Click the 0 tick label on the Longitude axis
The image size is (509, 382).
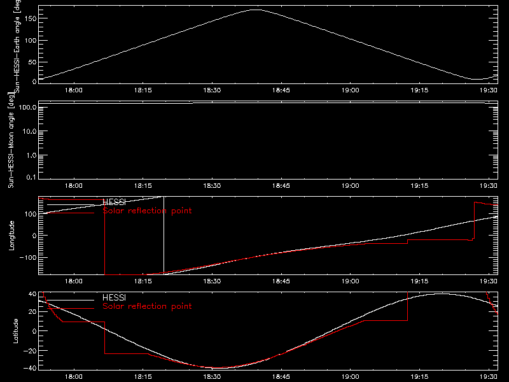(x=34, y=236)
